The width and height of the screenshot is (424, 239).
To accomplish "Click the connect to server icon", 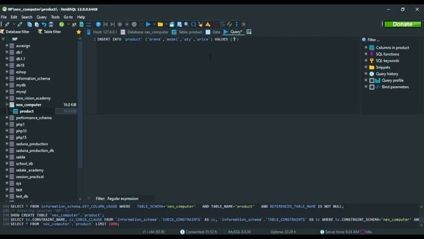I will coord(7,25).
